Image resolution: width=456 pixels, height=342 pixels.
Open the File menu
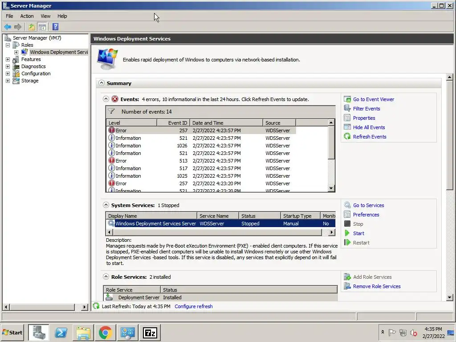(x=9, y=16)
